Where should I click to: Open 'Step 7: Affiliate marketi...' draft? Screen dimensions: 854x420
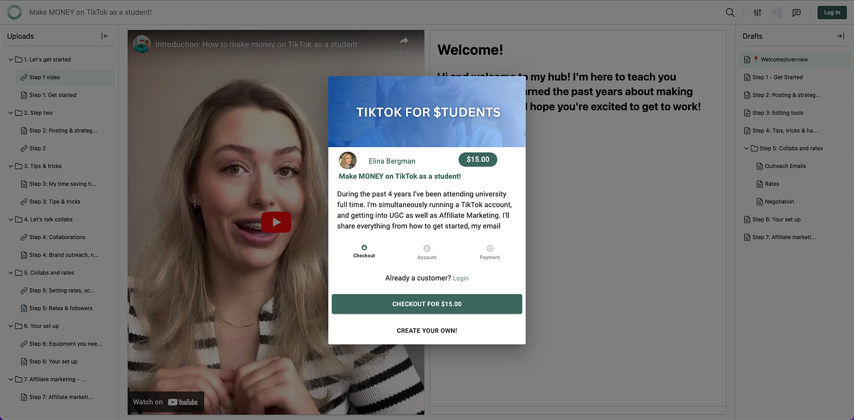795,237
